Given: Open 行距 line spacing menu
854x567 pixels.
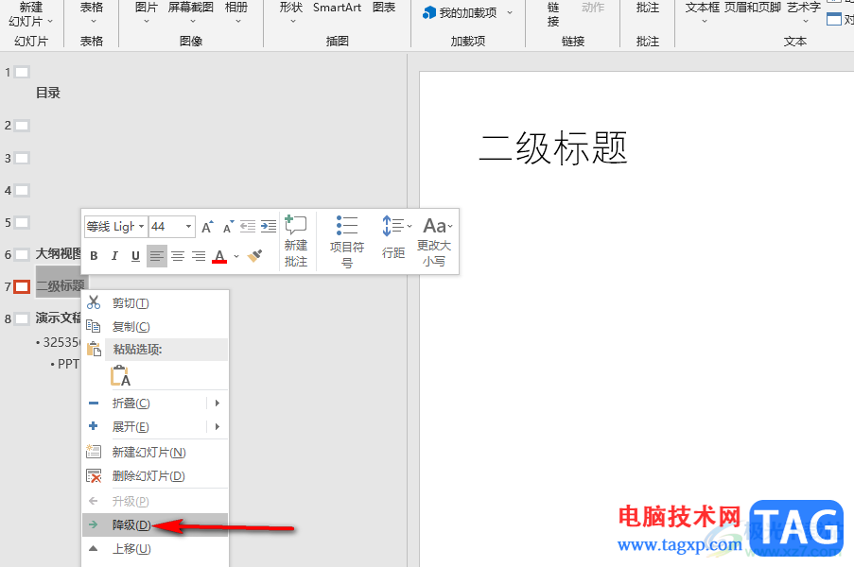Looking at the screenshot, I should pyautogui.click(x=396, y=236).
